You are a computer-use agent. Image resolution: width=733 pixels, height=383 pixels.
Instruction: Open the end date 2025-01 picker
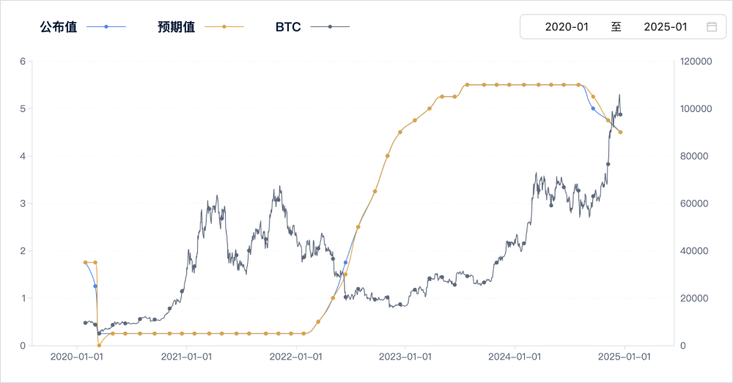[x=665, y=27]
